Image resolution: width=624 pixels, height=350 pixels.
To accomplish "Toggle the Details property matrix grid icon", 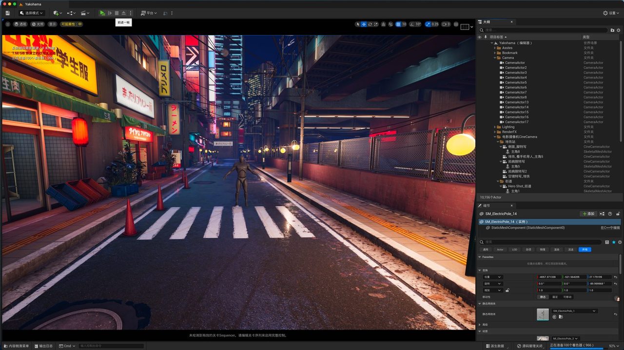I will coord(607,242).
